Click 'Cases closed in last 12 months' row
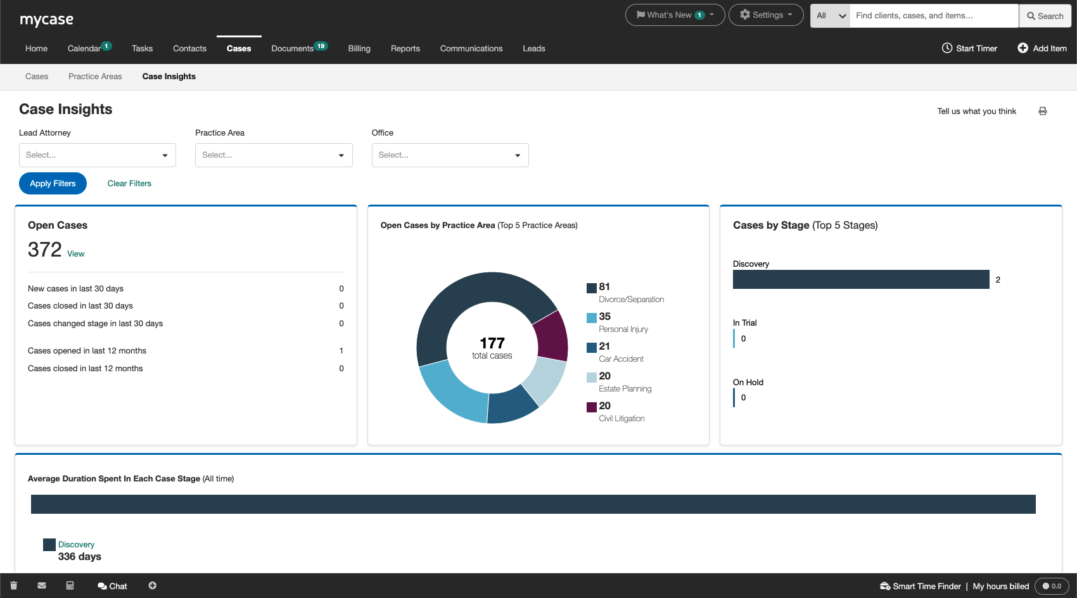This screenshot has width=1077, height=598. pyautogui.click(x=186, y=369)
